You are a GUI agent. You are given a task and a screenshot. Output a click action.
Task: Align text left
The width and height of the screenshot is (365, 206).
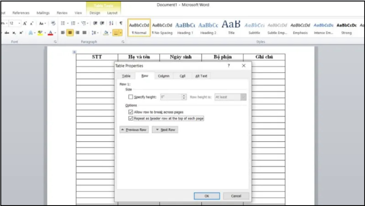coord(63,32)
